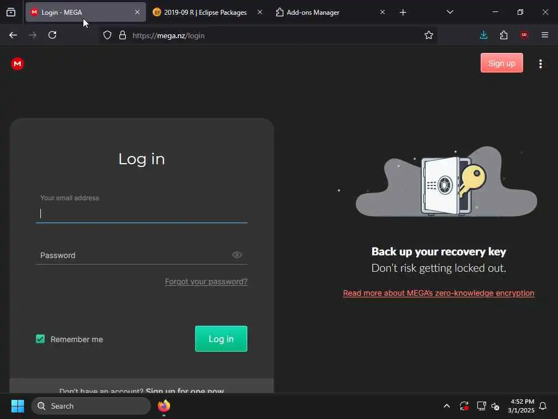Click the MEGA logo icon
The image size is (558, 419).
click(17, 64)
